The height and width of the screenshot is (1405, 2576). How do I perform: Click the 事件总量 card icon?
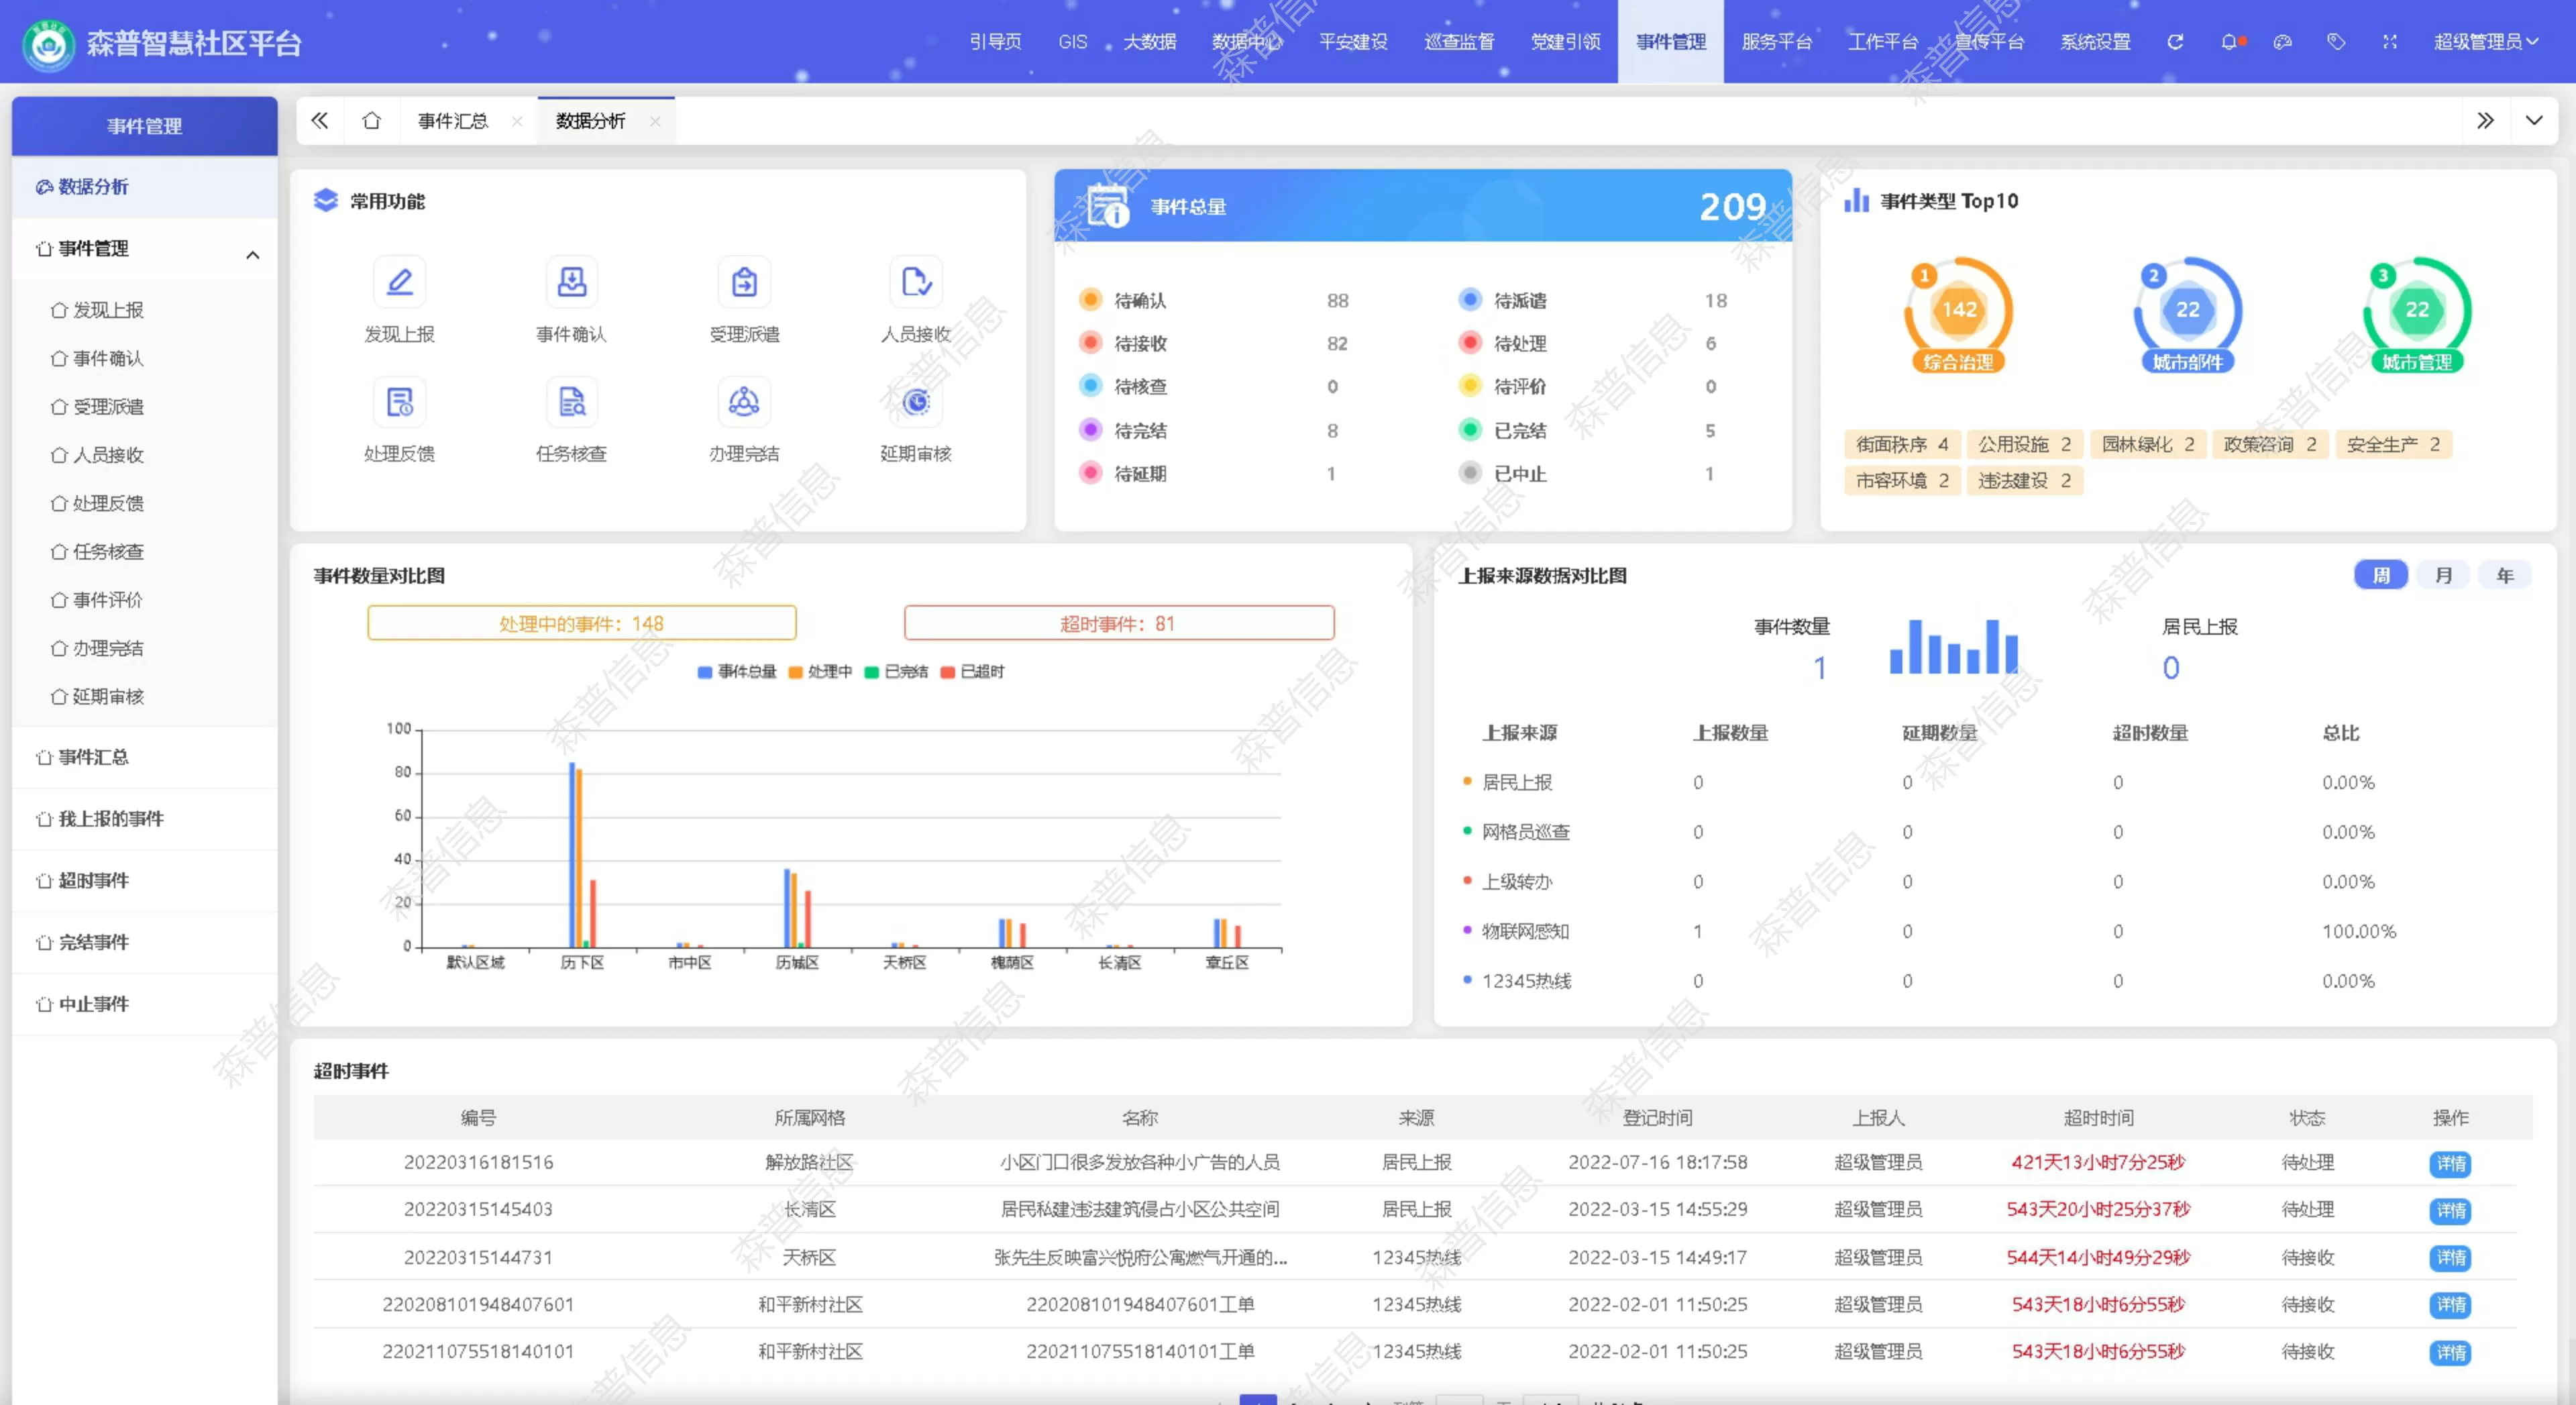click(1109, 206)
